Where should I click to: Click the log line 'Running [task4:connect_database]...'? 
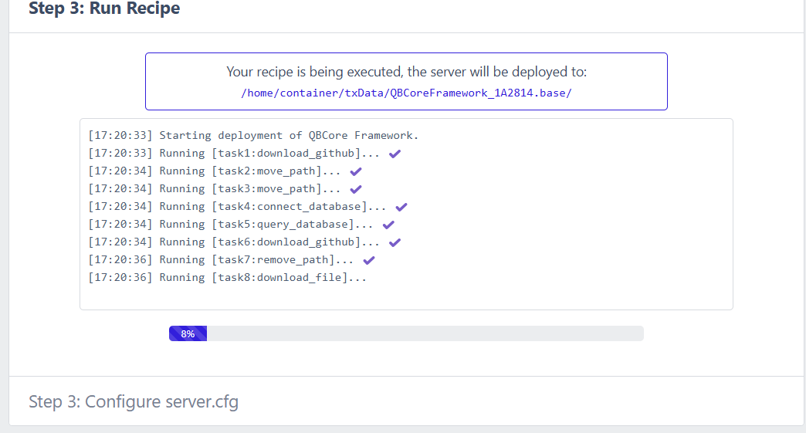click(x=237, y=207)
